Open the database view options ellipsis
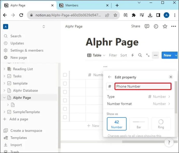Viewport: 179px width, 153px height. pos(155,55)
